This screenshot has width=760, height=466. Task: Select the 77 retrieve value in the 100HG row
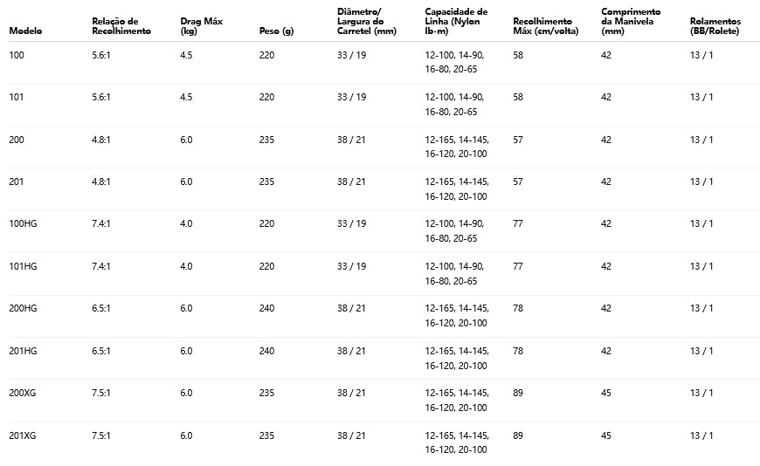(518, 223)
